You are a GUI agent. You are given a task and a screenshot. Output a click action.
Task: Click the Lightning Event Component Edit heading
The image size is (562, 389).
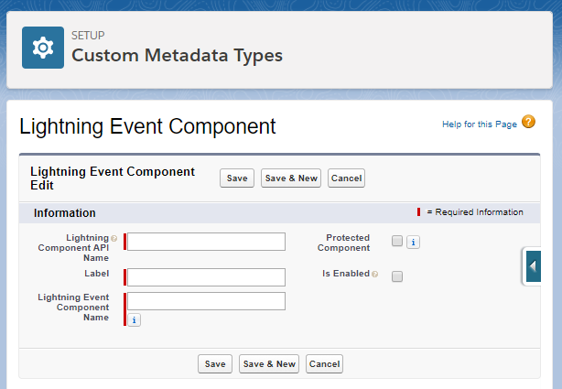pos(113,178)
